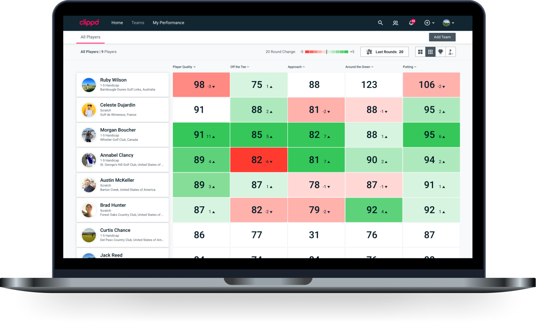
Task: Open Last Rounds filter settings
Action: point(384,52)
